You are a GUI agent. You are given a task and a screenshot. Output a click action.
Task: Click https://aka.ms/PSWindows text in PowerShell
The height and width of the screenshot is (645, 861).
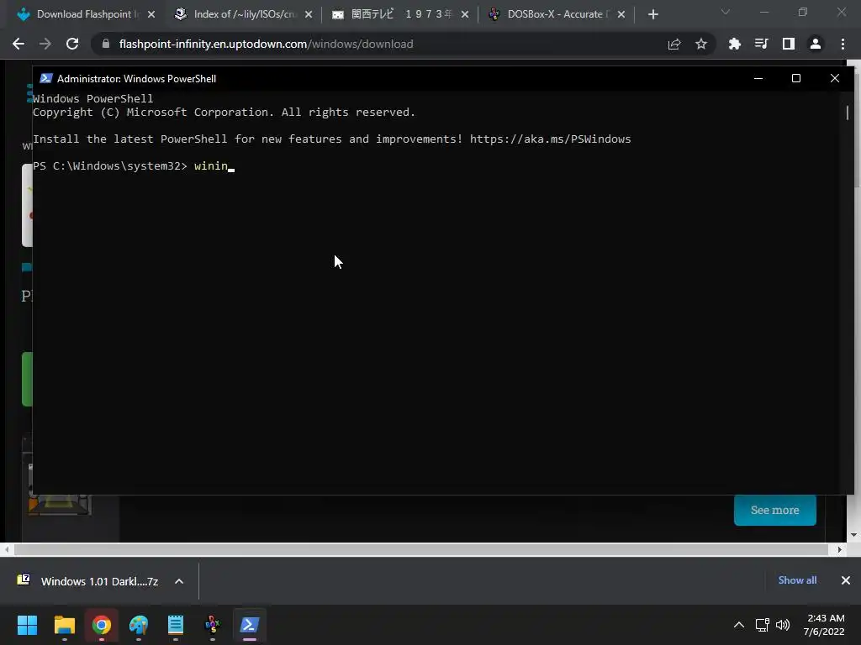pyautogui.click(x=550, y=139)
